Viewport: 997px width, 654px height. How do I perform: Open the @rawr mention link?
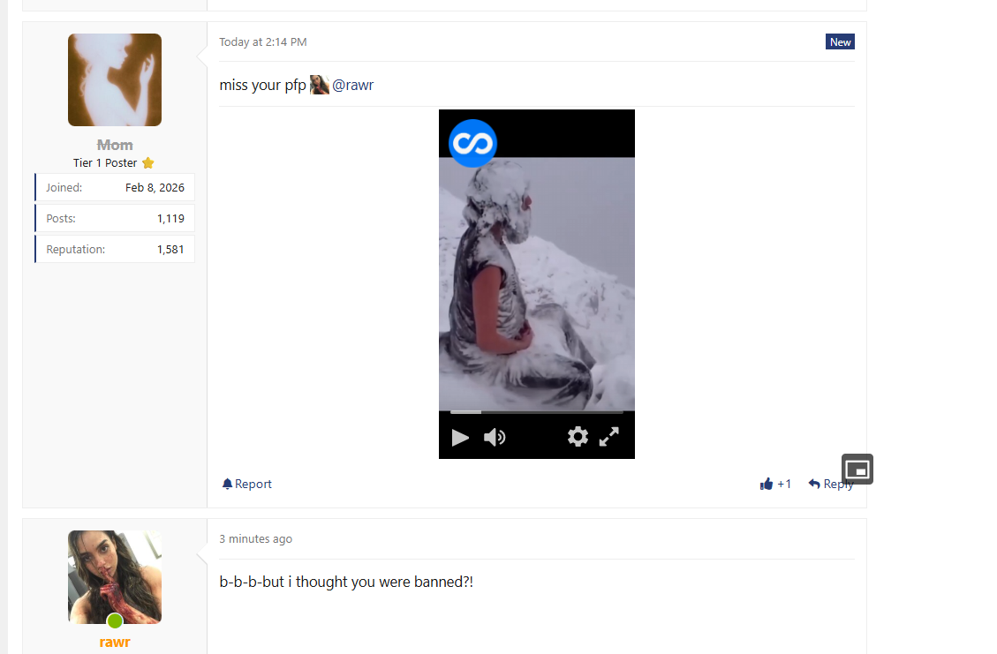click(353, 86)
